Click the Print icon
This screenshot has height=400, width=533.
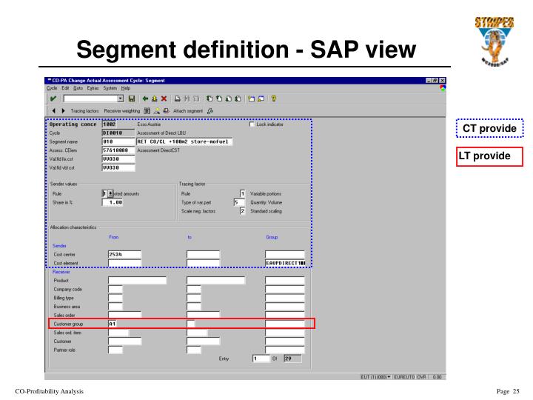click(177, 99)
